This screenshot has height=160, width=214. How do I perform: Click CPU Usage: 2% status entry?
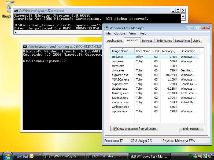point(141,141)
